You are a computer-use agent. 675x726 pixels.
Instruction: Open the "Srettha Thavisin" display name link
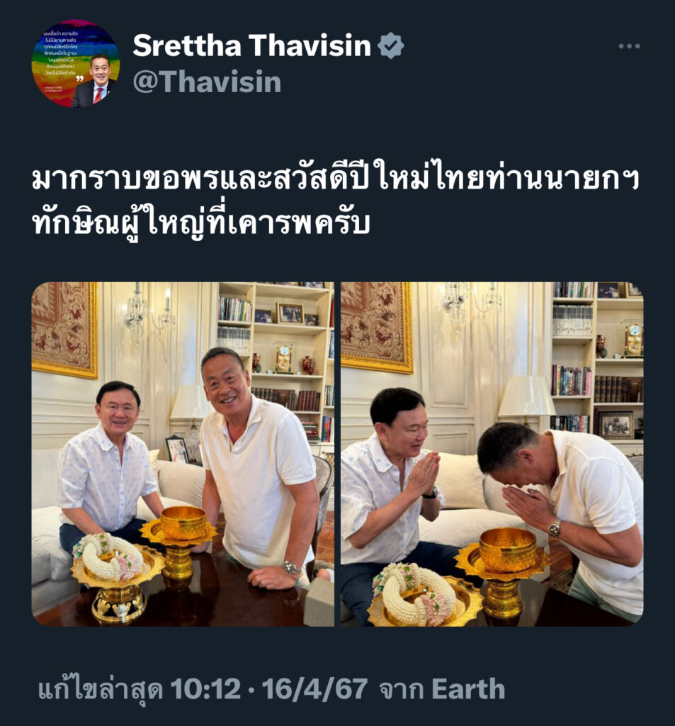coord(251,45)
